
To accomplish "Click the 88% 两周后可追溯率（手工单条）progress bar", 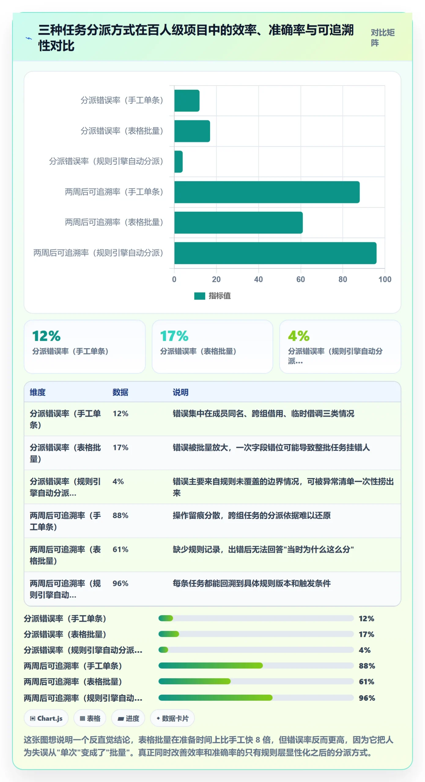I will coord(256,666).
